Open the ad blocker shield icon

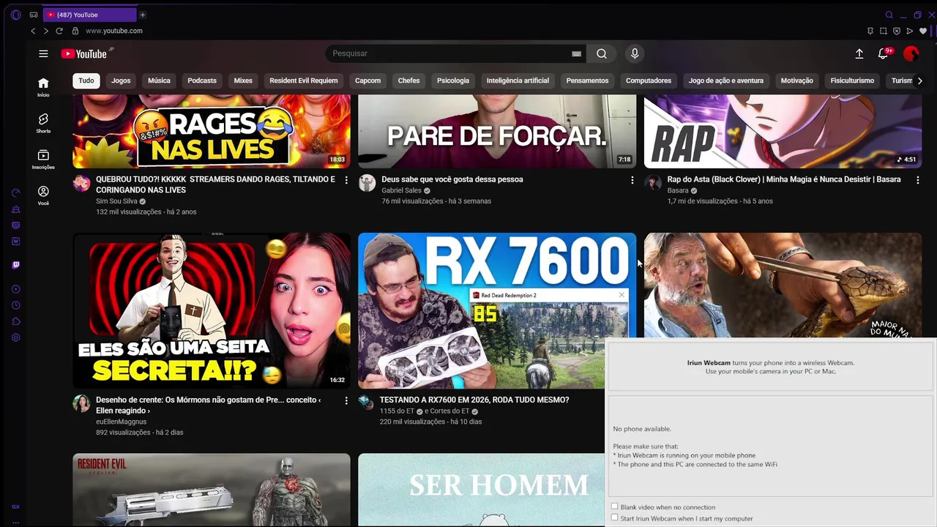tap(897, 31)
